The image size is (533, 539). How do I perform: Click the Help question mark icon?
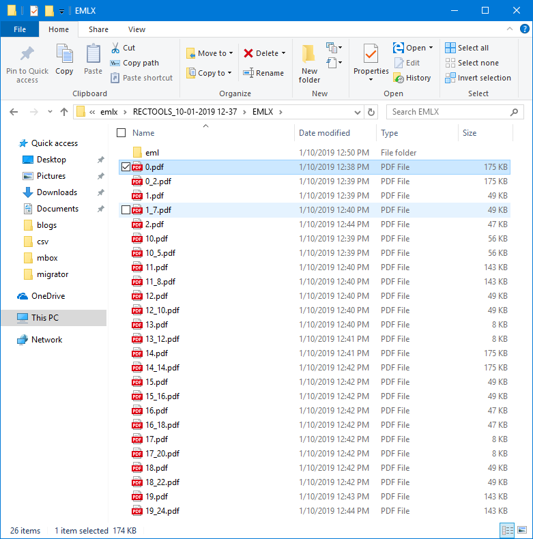click(x=524, y=29)
